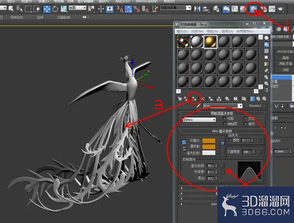This screenshot has height=223, width=294.
Task: Enable the 双面 two-sided checkbox
Action: pyautogui.click(x=245, y=118)
